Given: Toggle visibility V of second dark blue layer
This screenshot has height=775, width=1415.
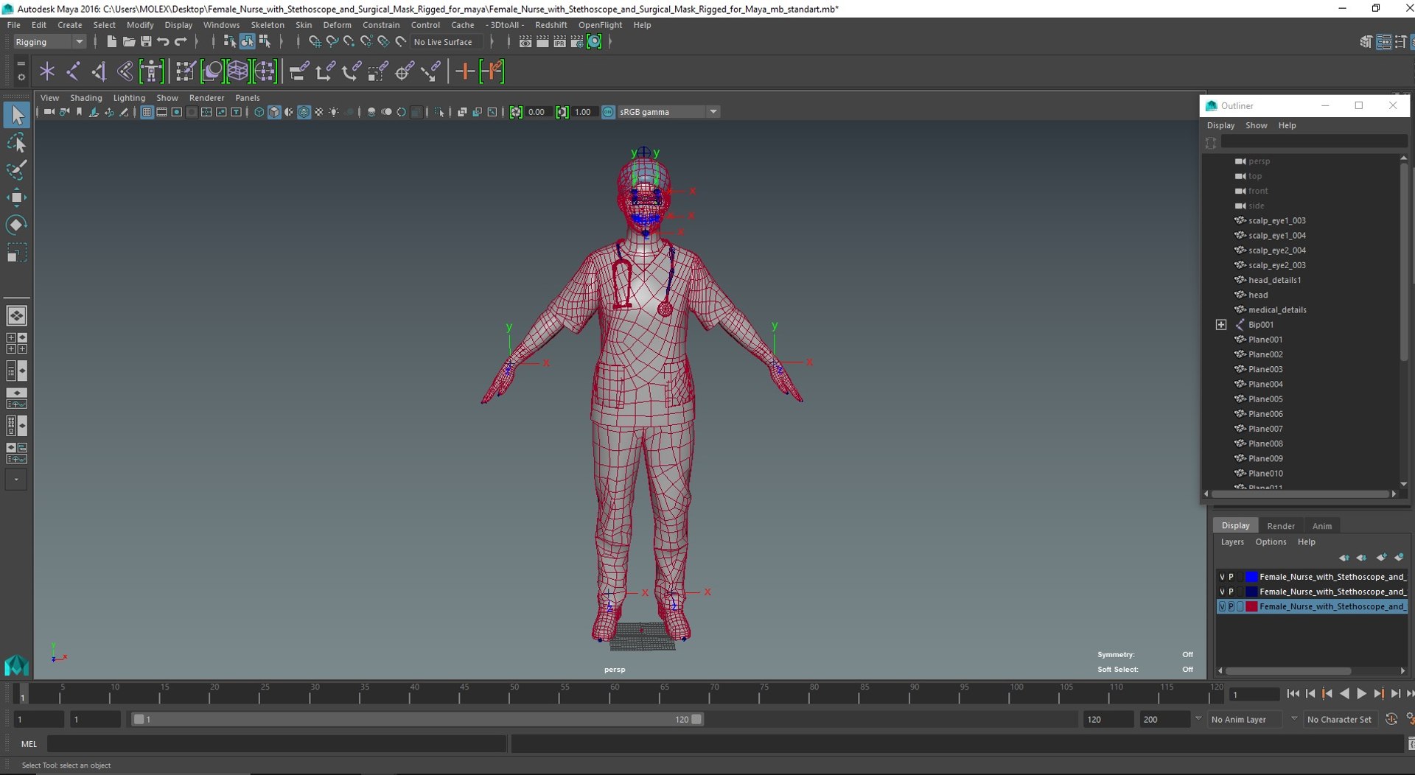Looking at the screenshot, I should point(1222,592).
